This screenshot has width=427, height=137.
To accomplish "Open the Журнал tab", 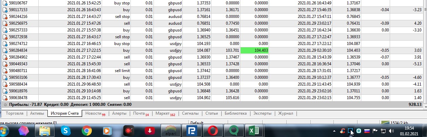I will 285,113.
